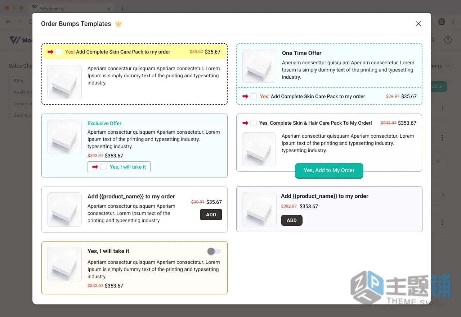Image resolution: width=461 pixels, height=317 pixels.
Task: Click the ADD button beside the $35.67 price
Action: click(x=211, y=215)
